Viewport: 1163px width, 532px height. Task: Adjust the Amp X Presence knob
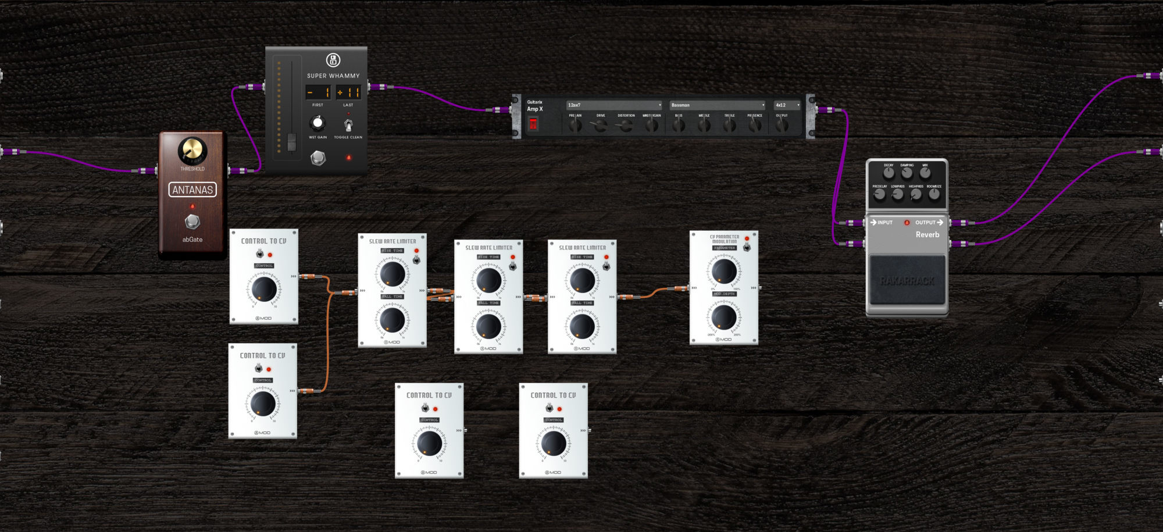(x=755, y=125)
